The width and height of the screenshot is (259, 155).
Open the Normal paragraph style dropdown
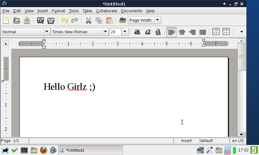[47, 32]
